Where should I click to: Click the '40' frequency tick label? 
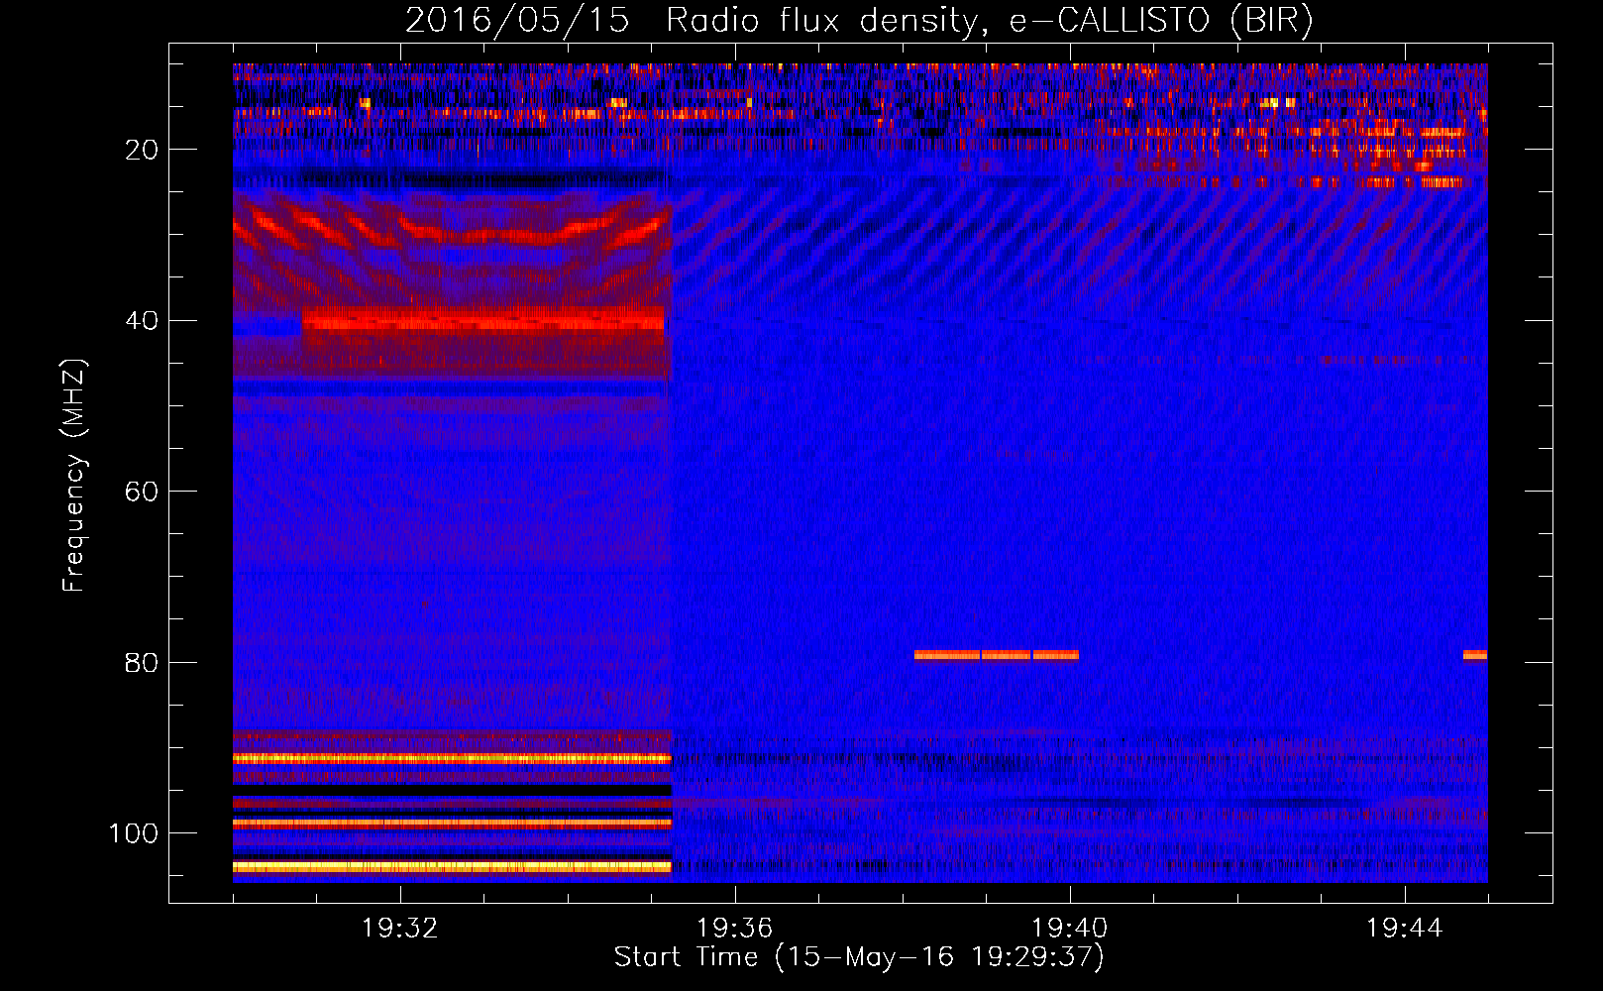click(x=142, y=321)
